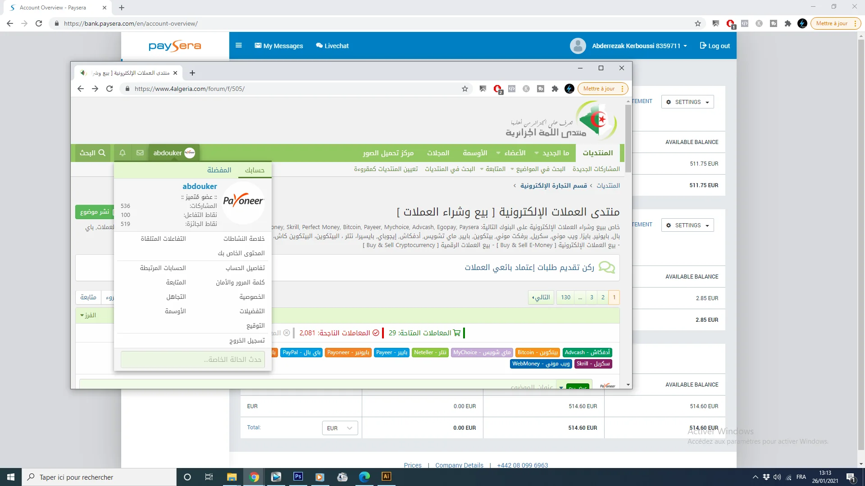Reload the 4algeria forum page
The image size is (865, 486).
coord(109,89)
